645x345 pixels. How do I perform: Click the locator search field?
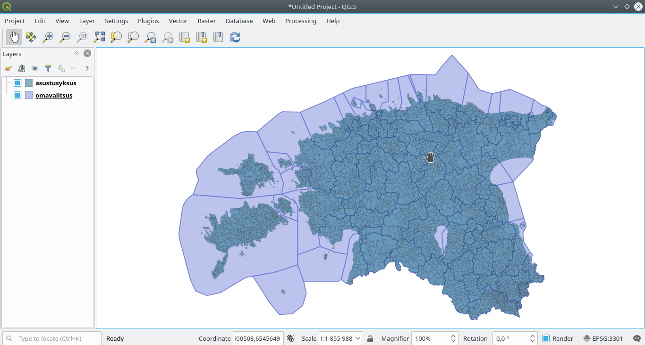click(52, 338)
